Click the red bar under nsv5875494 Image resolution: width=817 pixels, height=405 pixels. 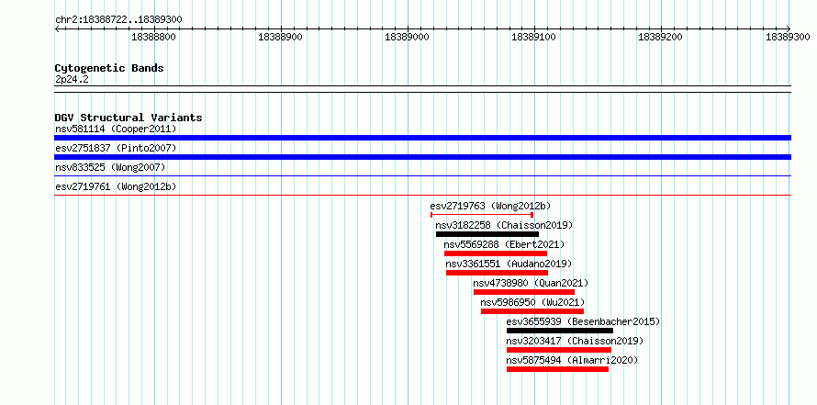557,369
